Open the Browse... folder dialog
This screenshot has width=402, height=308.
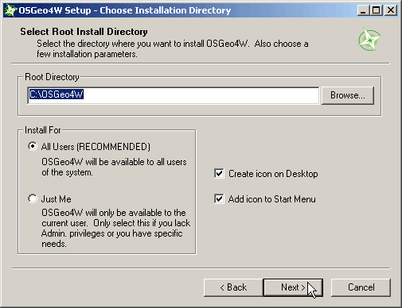(348, 95)
